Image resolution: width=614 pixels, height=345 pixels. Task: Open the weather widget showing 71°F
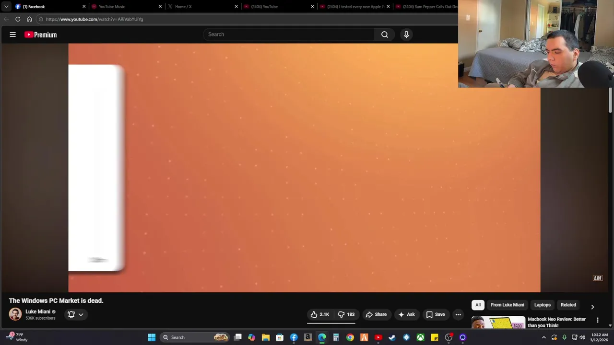[x=17, y=337]
